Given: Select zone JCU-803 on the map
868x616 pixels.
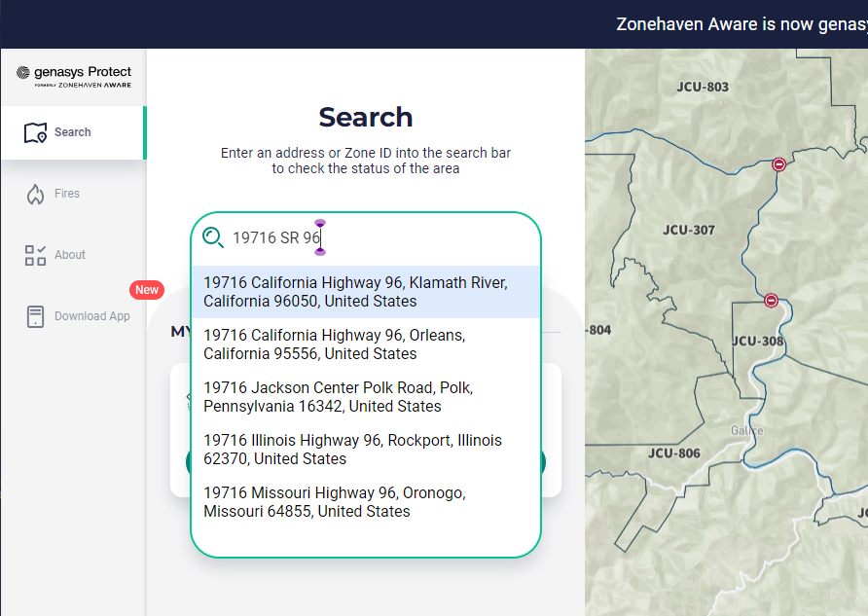Looking at the screenshot, I should 703,87.
